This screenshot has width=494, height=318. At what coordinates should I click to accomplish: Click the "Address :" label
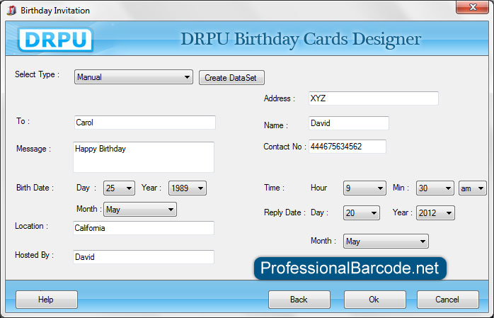coord(280,98)
